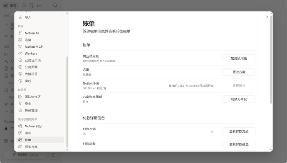Open the 团队协作区 building icon
Viewport: 287px width, 163px height.
click(x=20, y=97)
